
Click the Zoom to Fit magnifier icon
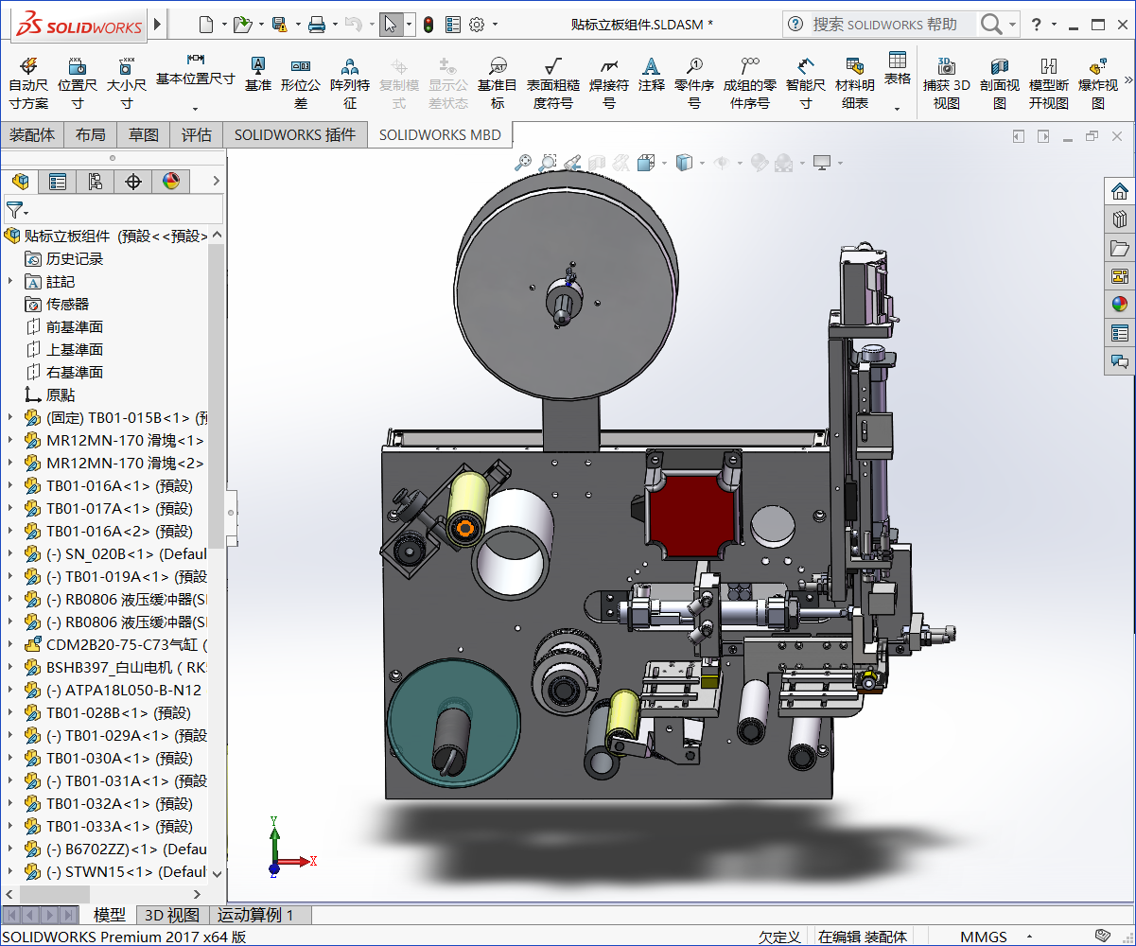(x=523, y=163)
